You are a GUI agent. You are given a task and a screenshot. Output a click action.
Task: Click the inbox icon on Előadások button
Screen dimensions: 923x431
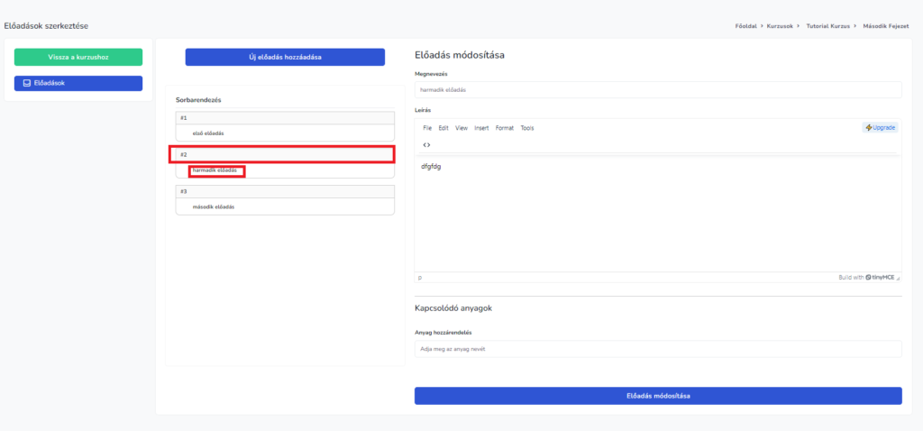tap(27, 83)
